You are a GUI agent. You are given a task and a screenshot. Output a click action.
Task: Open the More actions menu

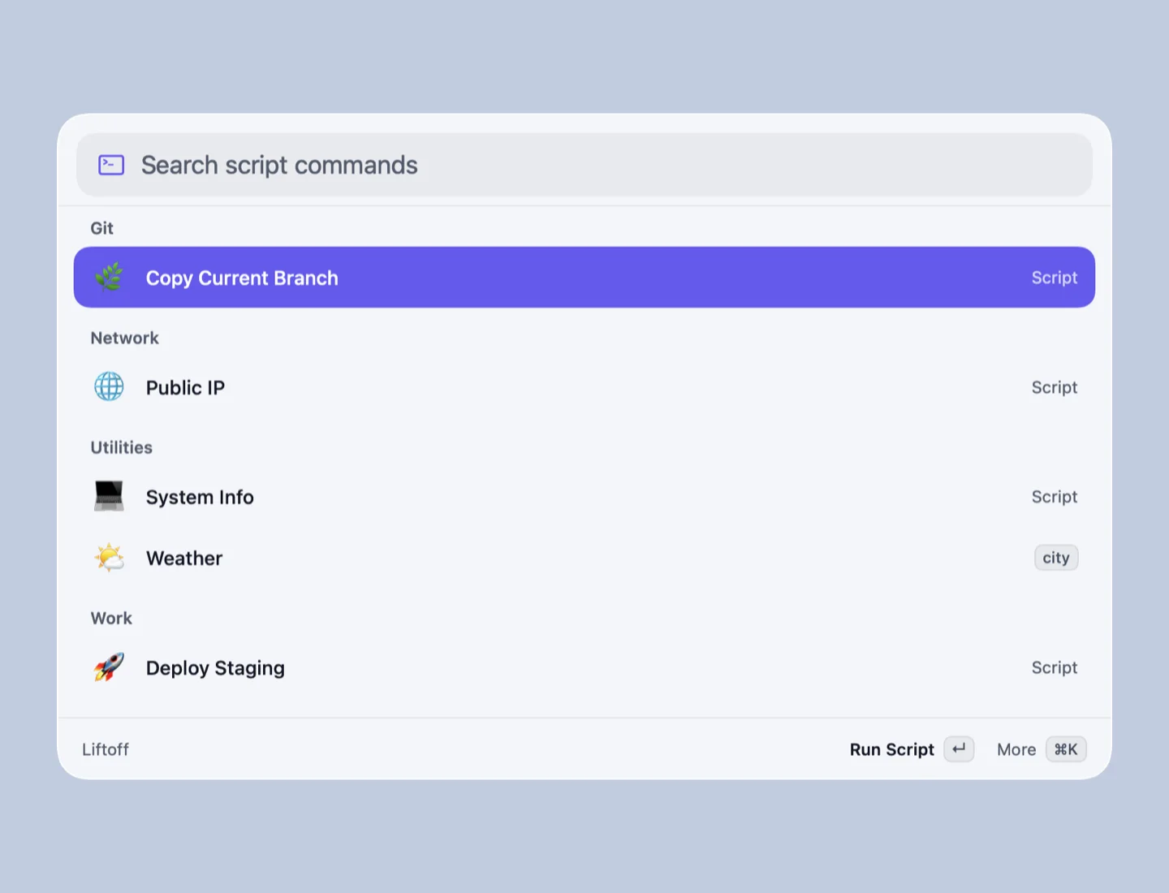tap(1016, 749)
